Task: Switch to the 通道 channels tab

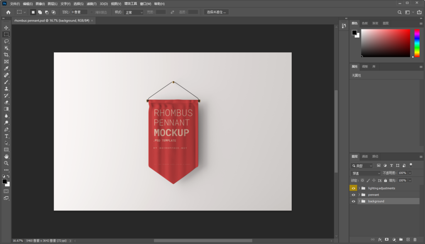Action: (365, 156)
